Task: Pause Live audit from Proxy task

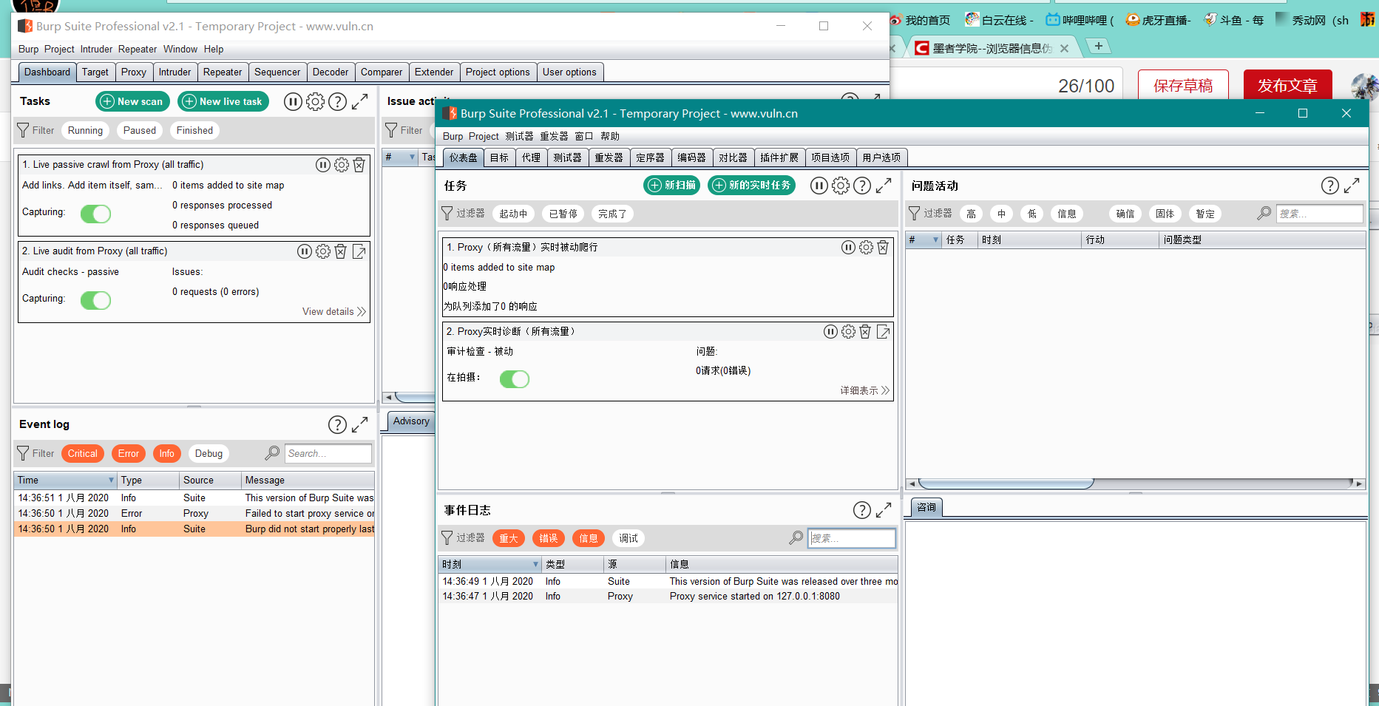Action: (305, 251)
